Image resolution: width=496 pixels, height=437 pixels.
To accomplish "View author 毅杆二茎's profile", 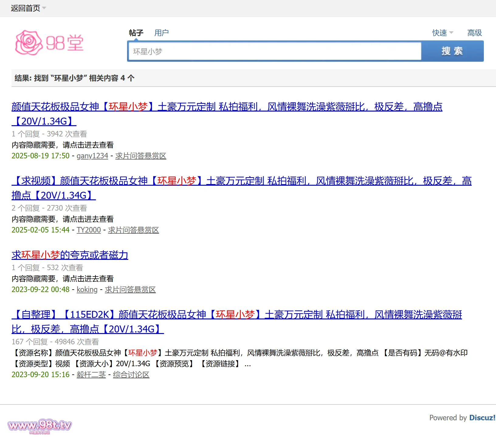I will click(x=91, y=375).
